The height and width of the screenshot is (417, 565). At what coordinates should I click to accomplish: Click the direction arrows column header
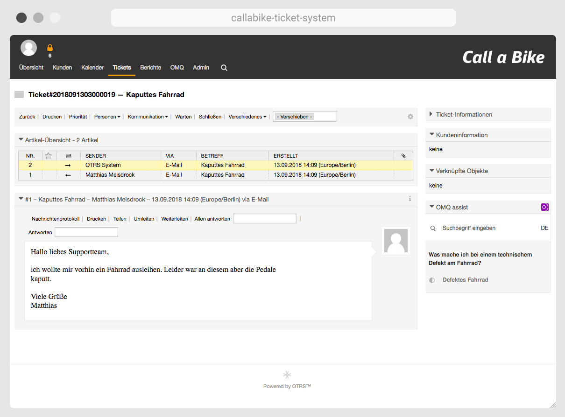tap(69, 156)
